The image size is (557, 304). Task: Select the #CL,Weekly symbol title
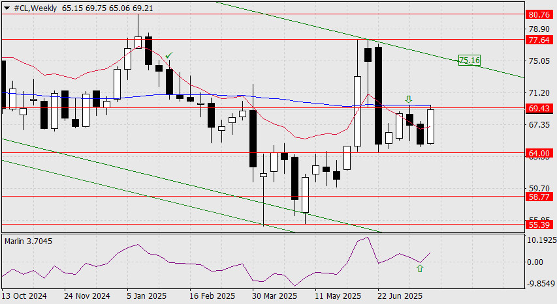click(x=35, y=8)
